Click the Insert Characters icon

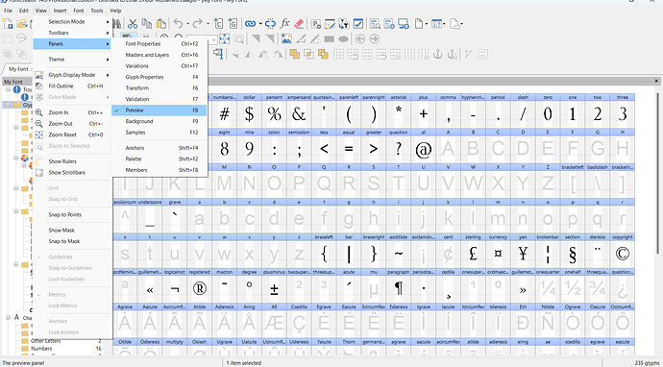tap(218, 24)
